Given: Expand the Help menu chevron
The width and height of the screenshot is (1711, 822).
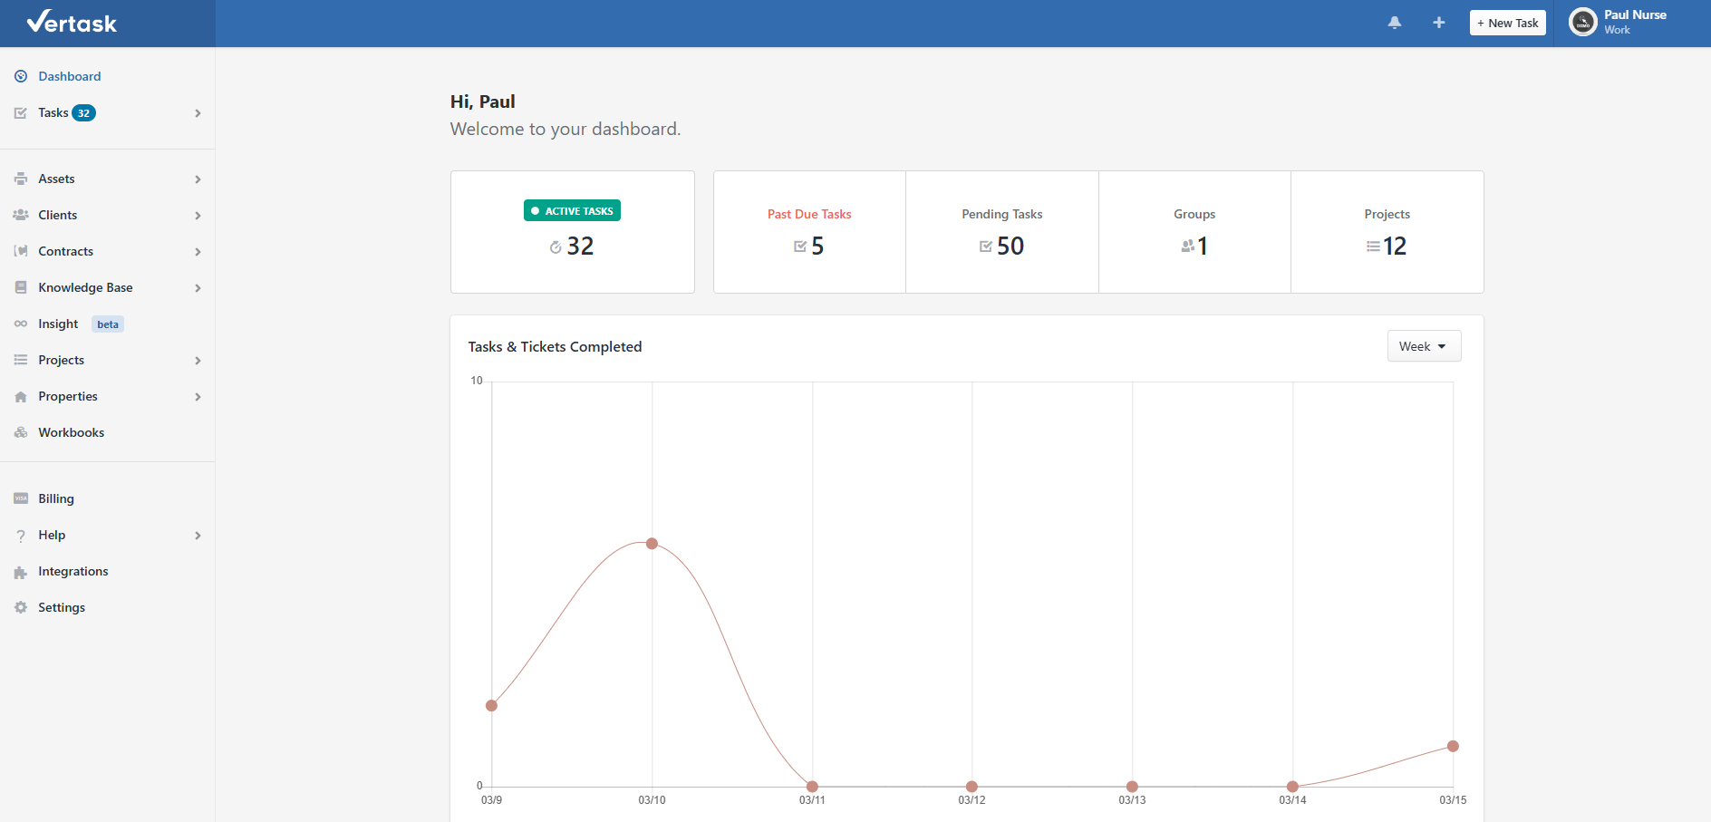Looking at the screenshot, I should [198, 536].
